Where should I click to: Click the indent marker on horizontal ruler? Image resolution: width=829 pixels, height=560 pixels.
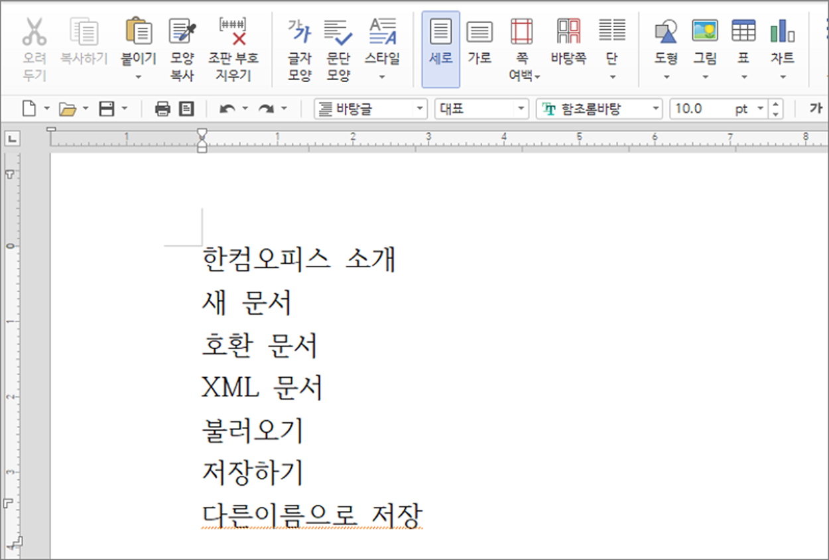pos(202,139)
